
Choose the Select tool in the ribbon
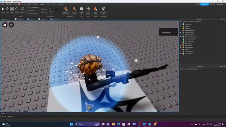3,10
